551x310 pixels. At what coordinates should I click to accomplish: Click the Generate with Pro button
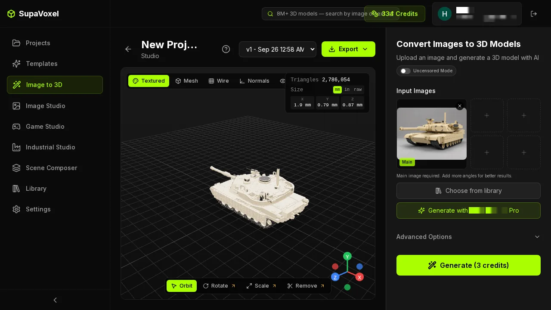pos(468,211)
